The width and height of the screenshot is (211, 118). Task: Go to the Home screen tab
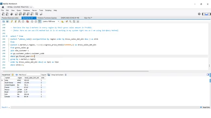click(3, 7)
